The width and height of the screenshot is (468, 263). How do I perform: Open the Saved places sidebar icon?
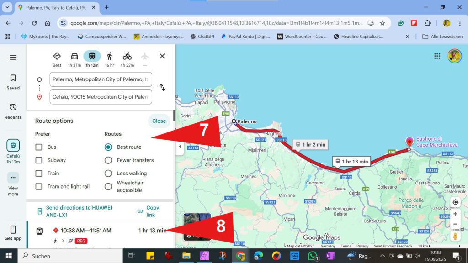click(13, 78)
